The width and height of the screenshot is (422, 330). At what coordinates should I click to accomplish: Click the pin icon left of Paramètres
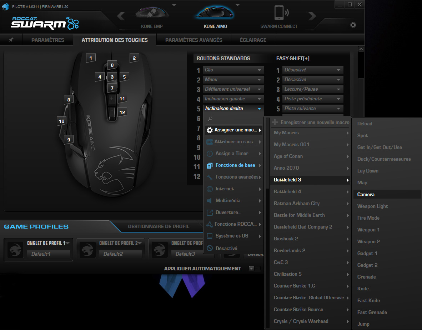[11, 40]
